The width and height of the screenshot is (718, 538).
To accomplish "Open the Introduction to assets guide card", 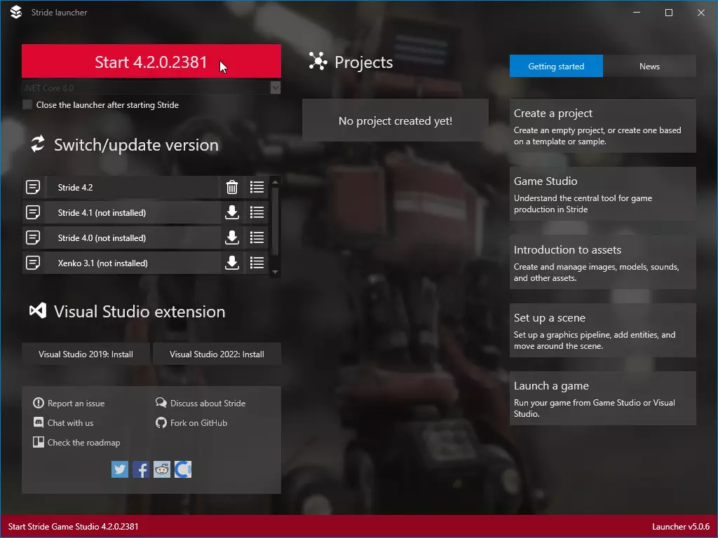I will pos(602,262).
